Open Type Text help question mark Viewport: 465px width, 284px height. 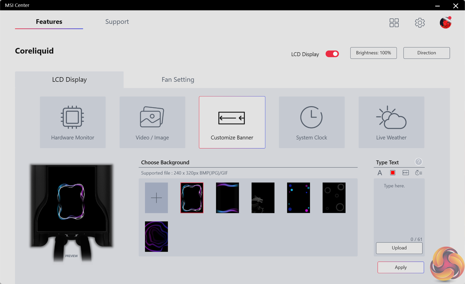pyautogui.click(x=418, y=162)
